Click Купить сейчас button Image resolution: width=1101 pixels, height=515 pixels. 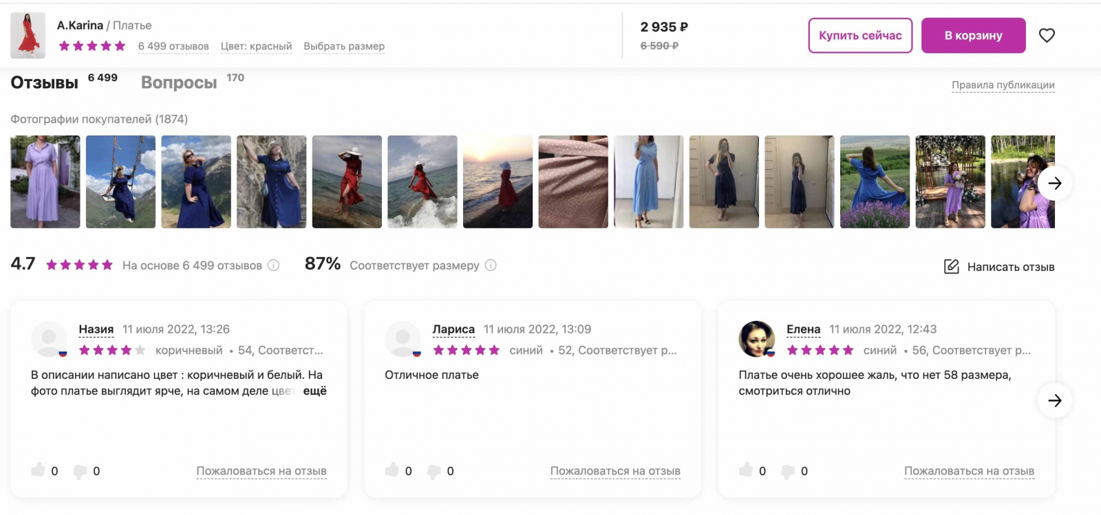coord(860,35)
